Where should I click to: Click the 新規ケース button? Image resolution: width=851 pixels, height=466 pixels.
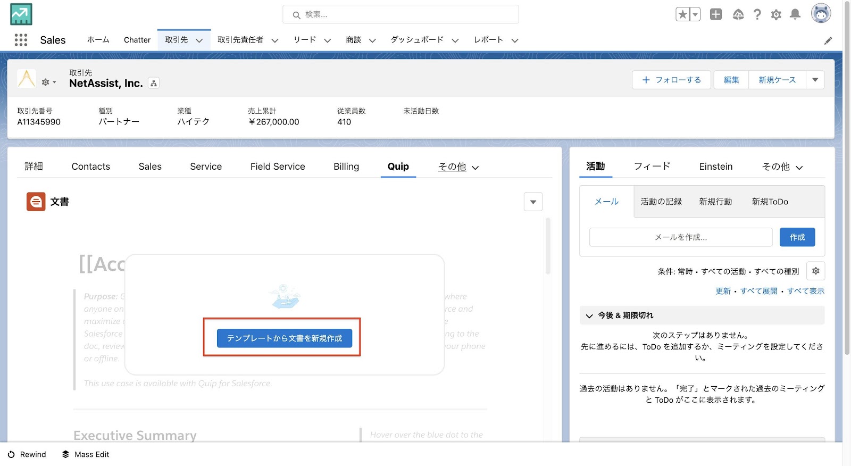[x=777, y=80]
